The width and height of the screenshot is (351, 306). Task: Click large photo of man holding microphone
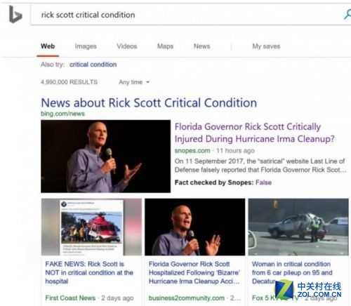[x=105, y=157]
